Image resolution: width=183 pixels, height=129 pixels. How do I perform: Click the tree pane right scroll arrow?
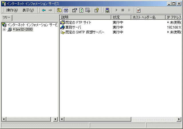coord(55,119)
